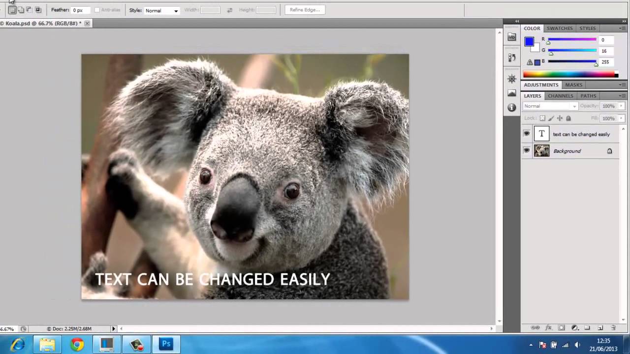The width and height of the screenshot is (630, 354).
Task: Create new fill or adjustment layer icon
Action: tap(574, 328)
